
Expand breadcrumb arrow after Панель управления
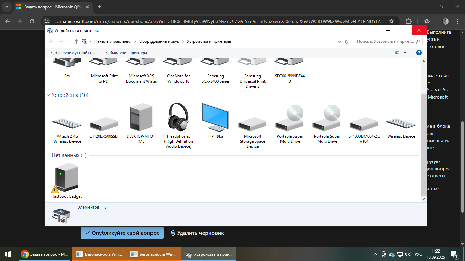tap(135, 41)
